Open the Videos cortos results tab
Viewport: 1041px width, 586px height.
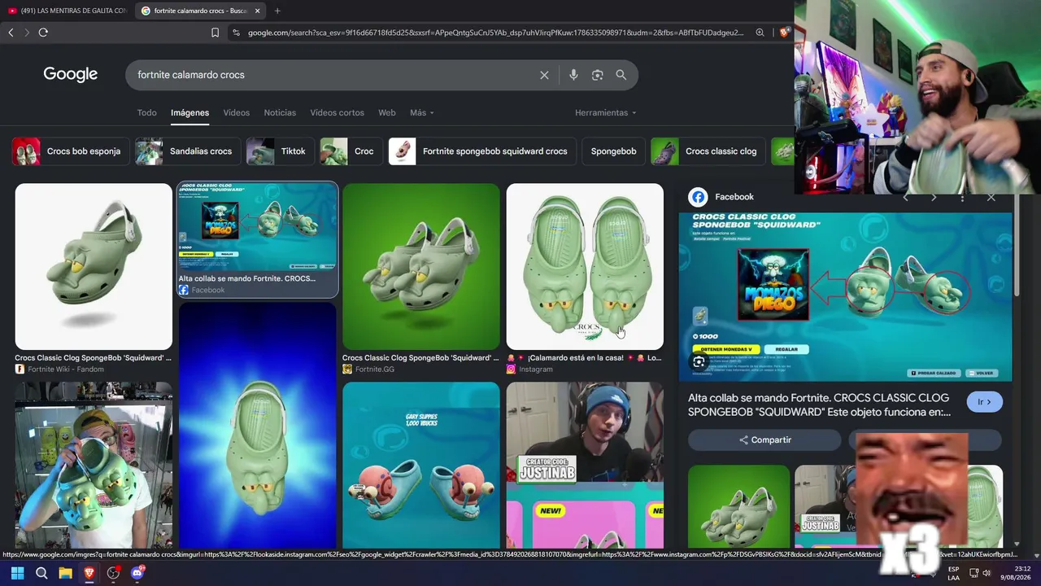click(337, 112)
